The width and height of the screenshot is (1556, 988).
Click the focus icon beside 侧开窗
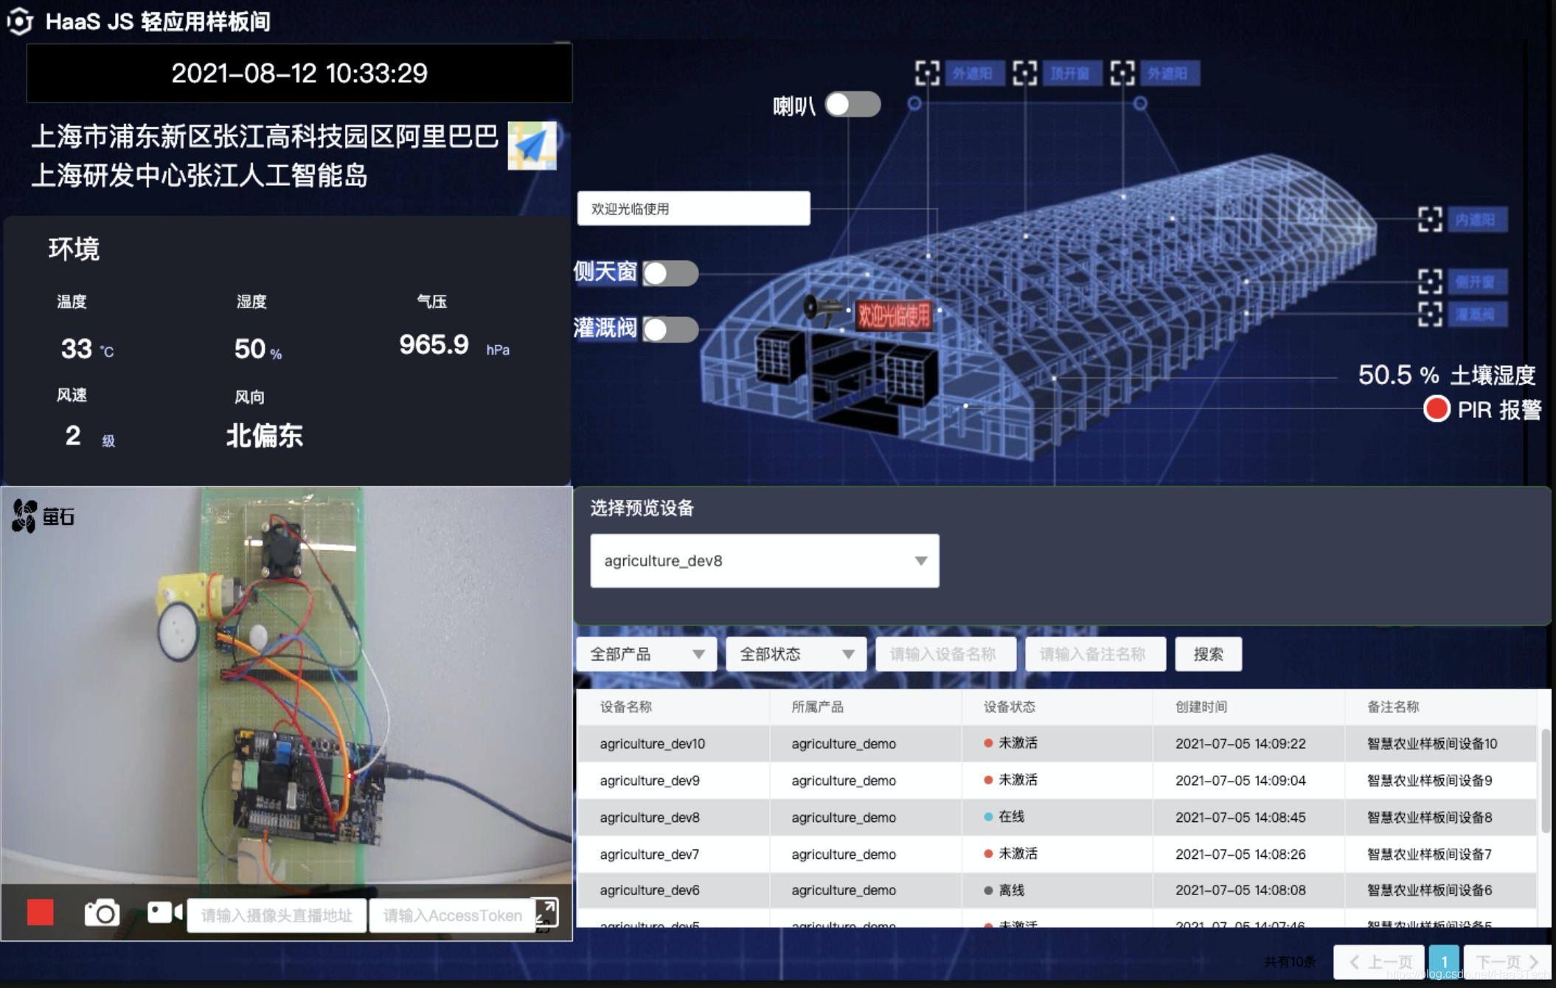pyautogui.click(x=1429, y=282)
